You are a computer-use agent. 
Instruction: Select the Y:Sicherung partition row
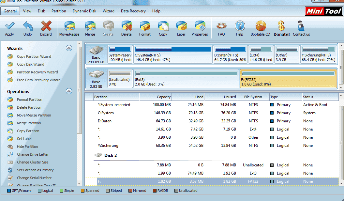(212, 146)
